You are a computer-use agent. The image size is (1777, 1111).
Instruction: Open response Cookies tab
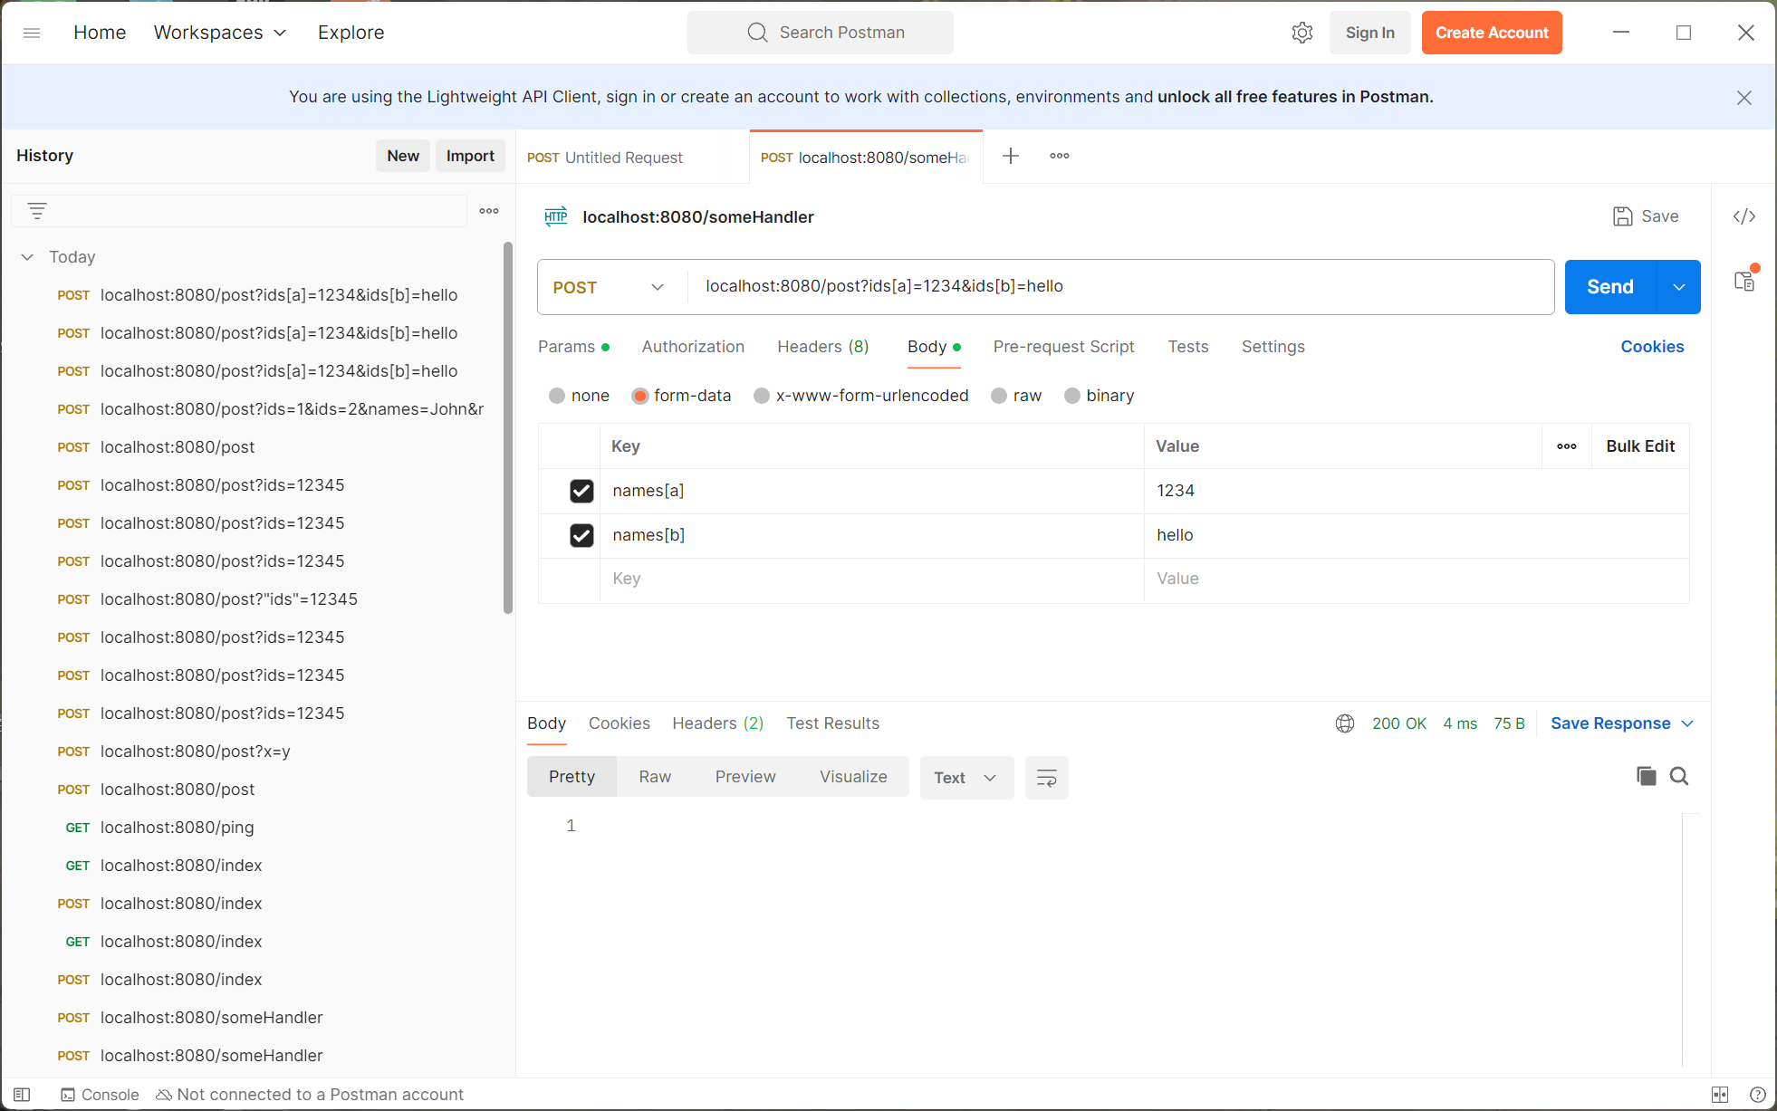[620, 723]
